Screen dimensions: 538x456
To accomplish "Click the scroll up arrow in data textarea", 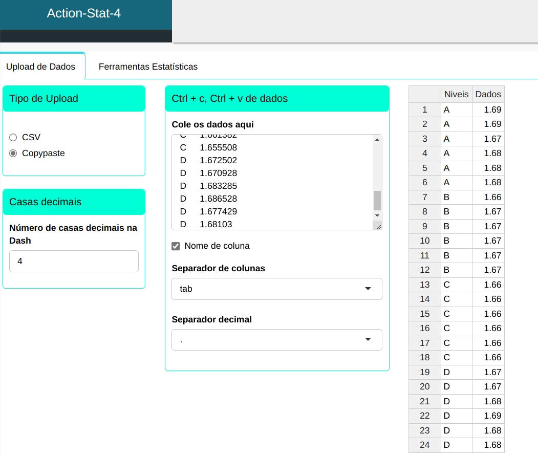I will [377, 140].
